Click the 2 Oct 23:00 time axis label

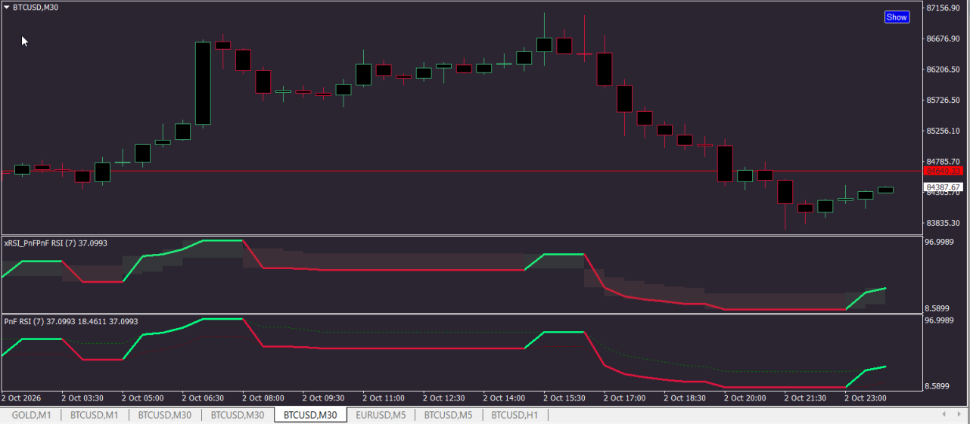click(865, 398)
